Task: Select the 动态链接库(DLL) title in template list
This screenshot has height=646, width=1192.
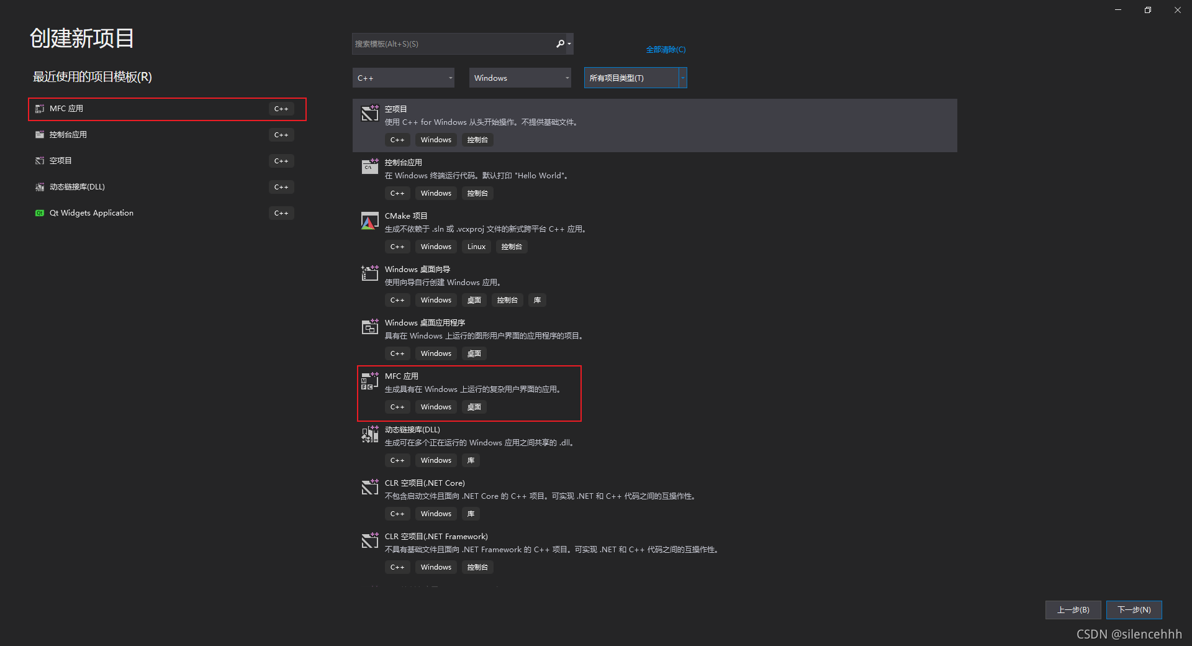Action: (412, 429)
